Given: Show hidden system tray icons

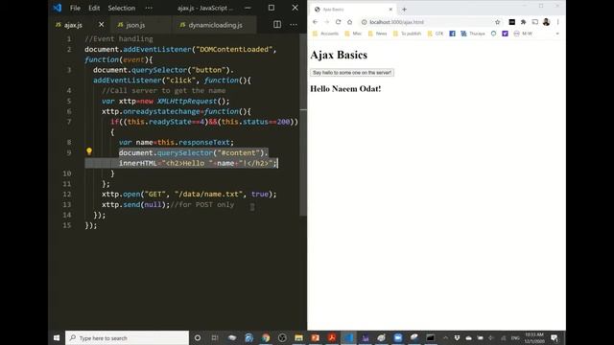Looking at the screenshot, I should (x=445, y=338).
